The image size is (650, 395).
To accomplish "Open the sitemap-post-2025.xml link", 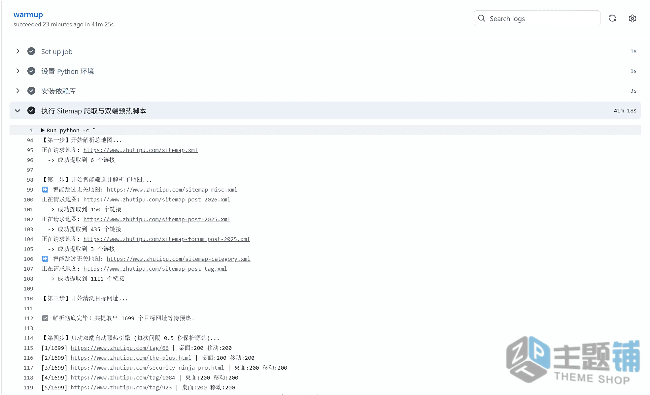I will click(157, 219).
